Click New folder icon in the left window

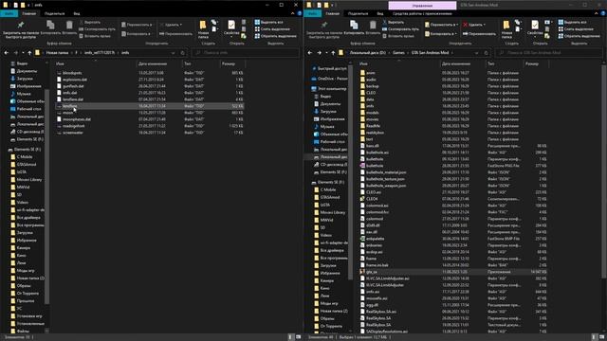point(203,26)
